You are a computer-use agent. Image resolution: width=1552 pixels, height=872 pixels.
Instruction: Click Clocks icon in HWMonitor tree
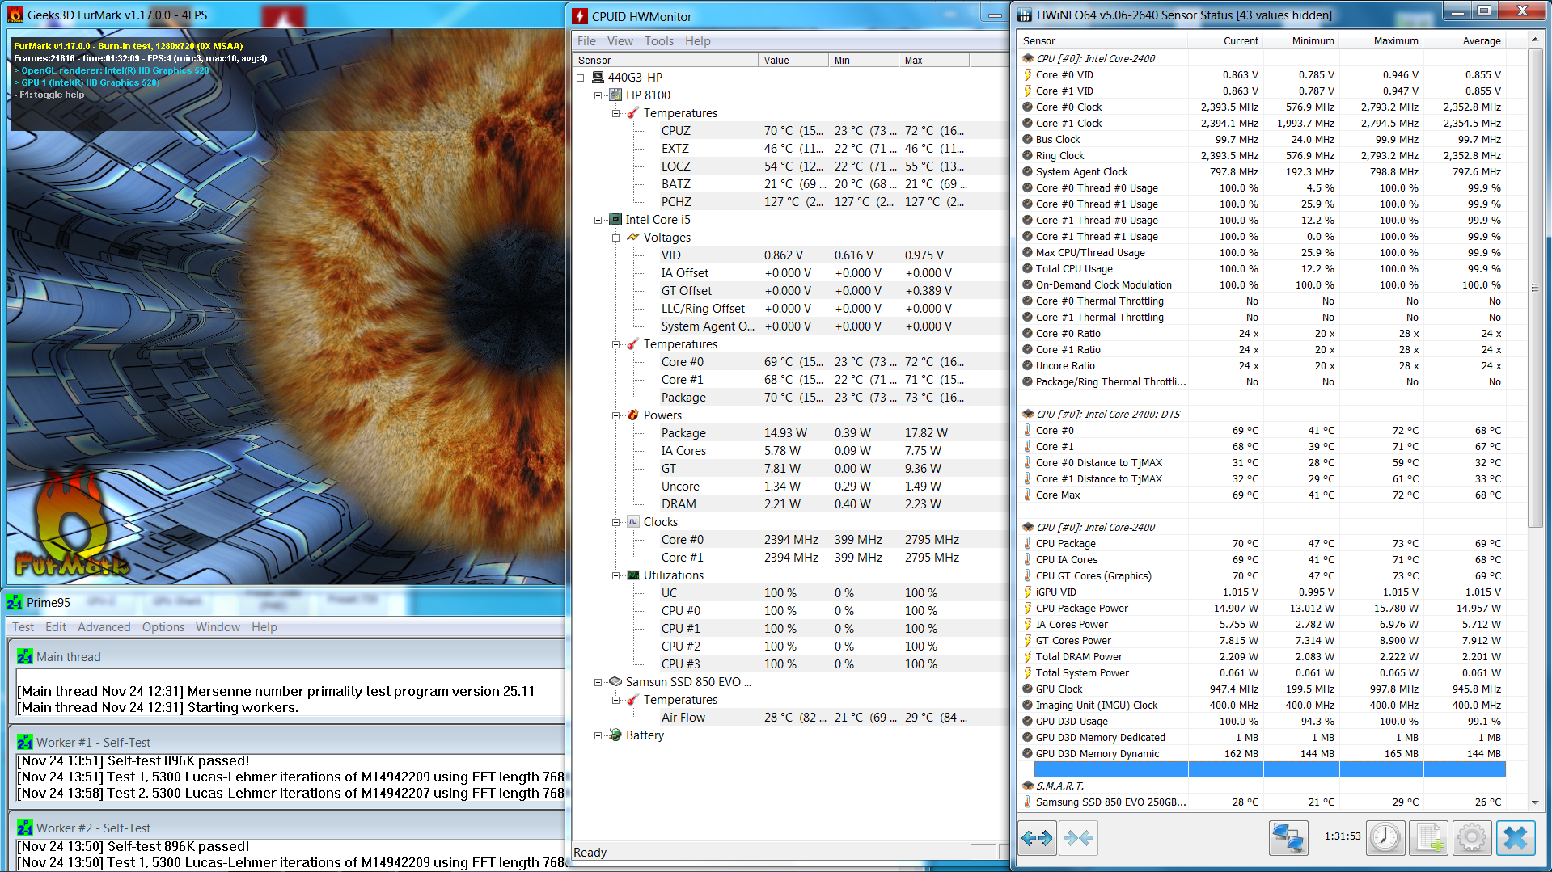point(633,521)
